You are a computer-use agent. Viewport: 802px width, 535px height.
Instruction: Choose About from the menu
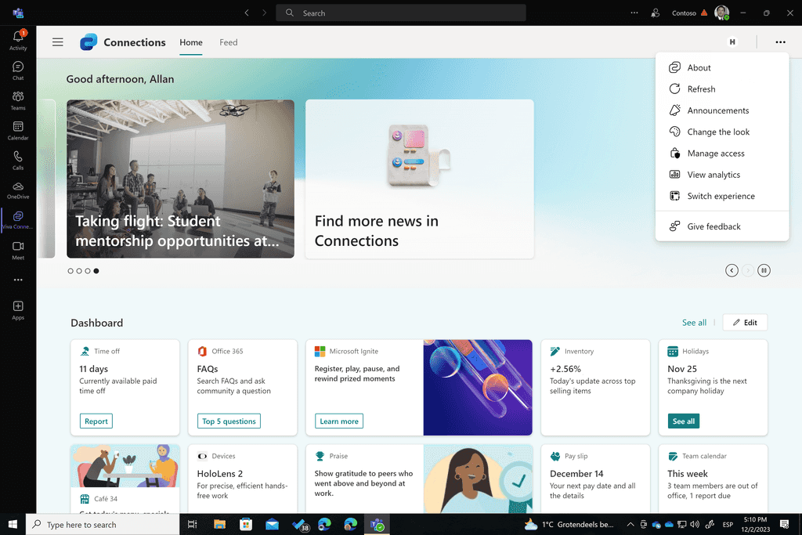click(x=721, y=67)
